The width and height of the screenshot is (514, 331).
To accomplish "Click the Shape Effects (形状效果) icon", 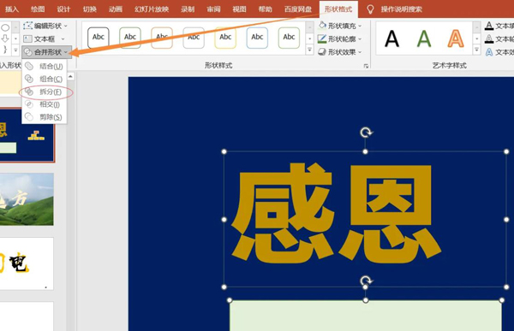I will point(322,51).
